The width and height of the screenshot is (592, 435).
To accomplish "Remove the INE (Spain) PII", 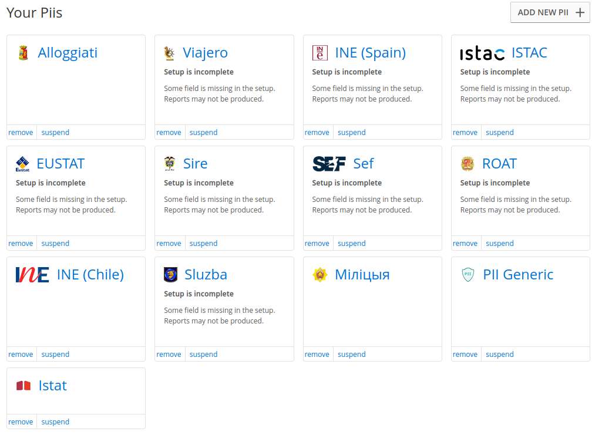I will (317, 133).
